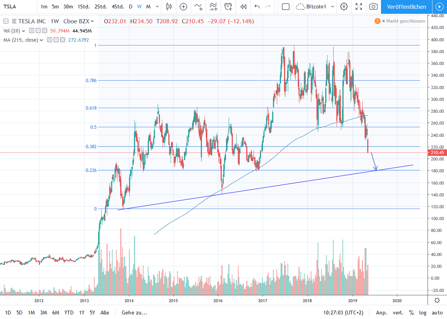Open the candlestick chart style selector
447x319 pixels.
click(x=169, y=6)
